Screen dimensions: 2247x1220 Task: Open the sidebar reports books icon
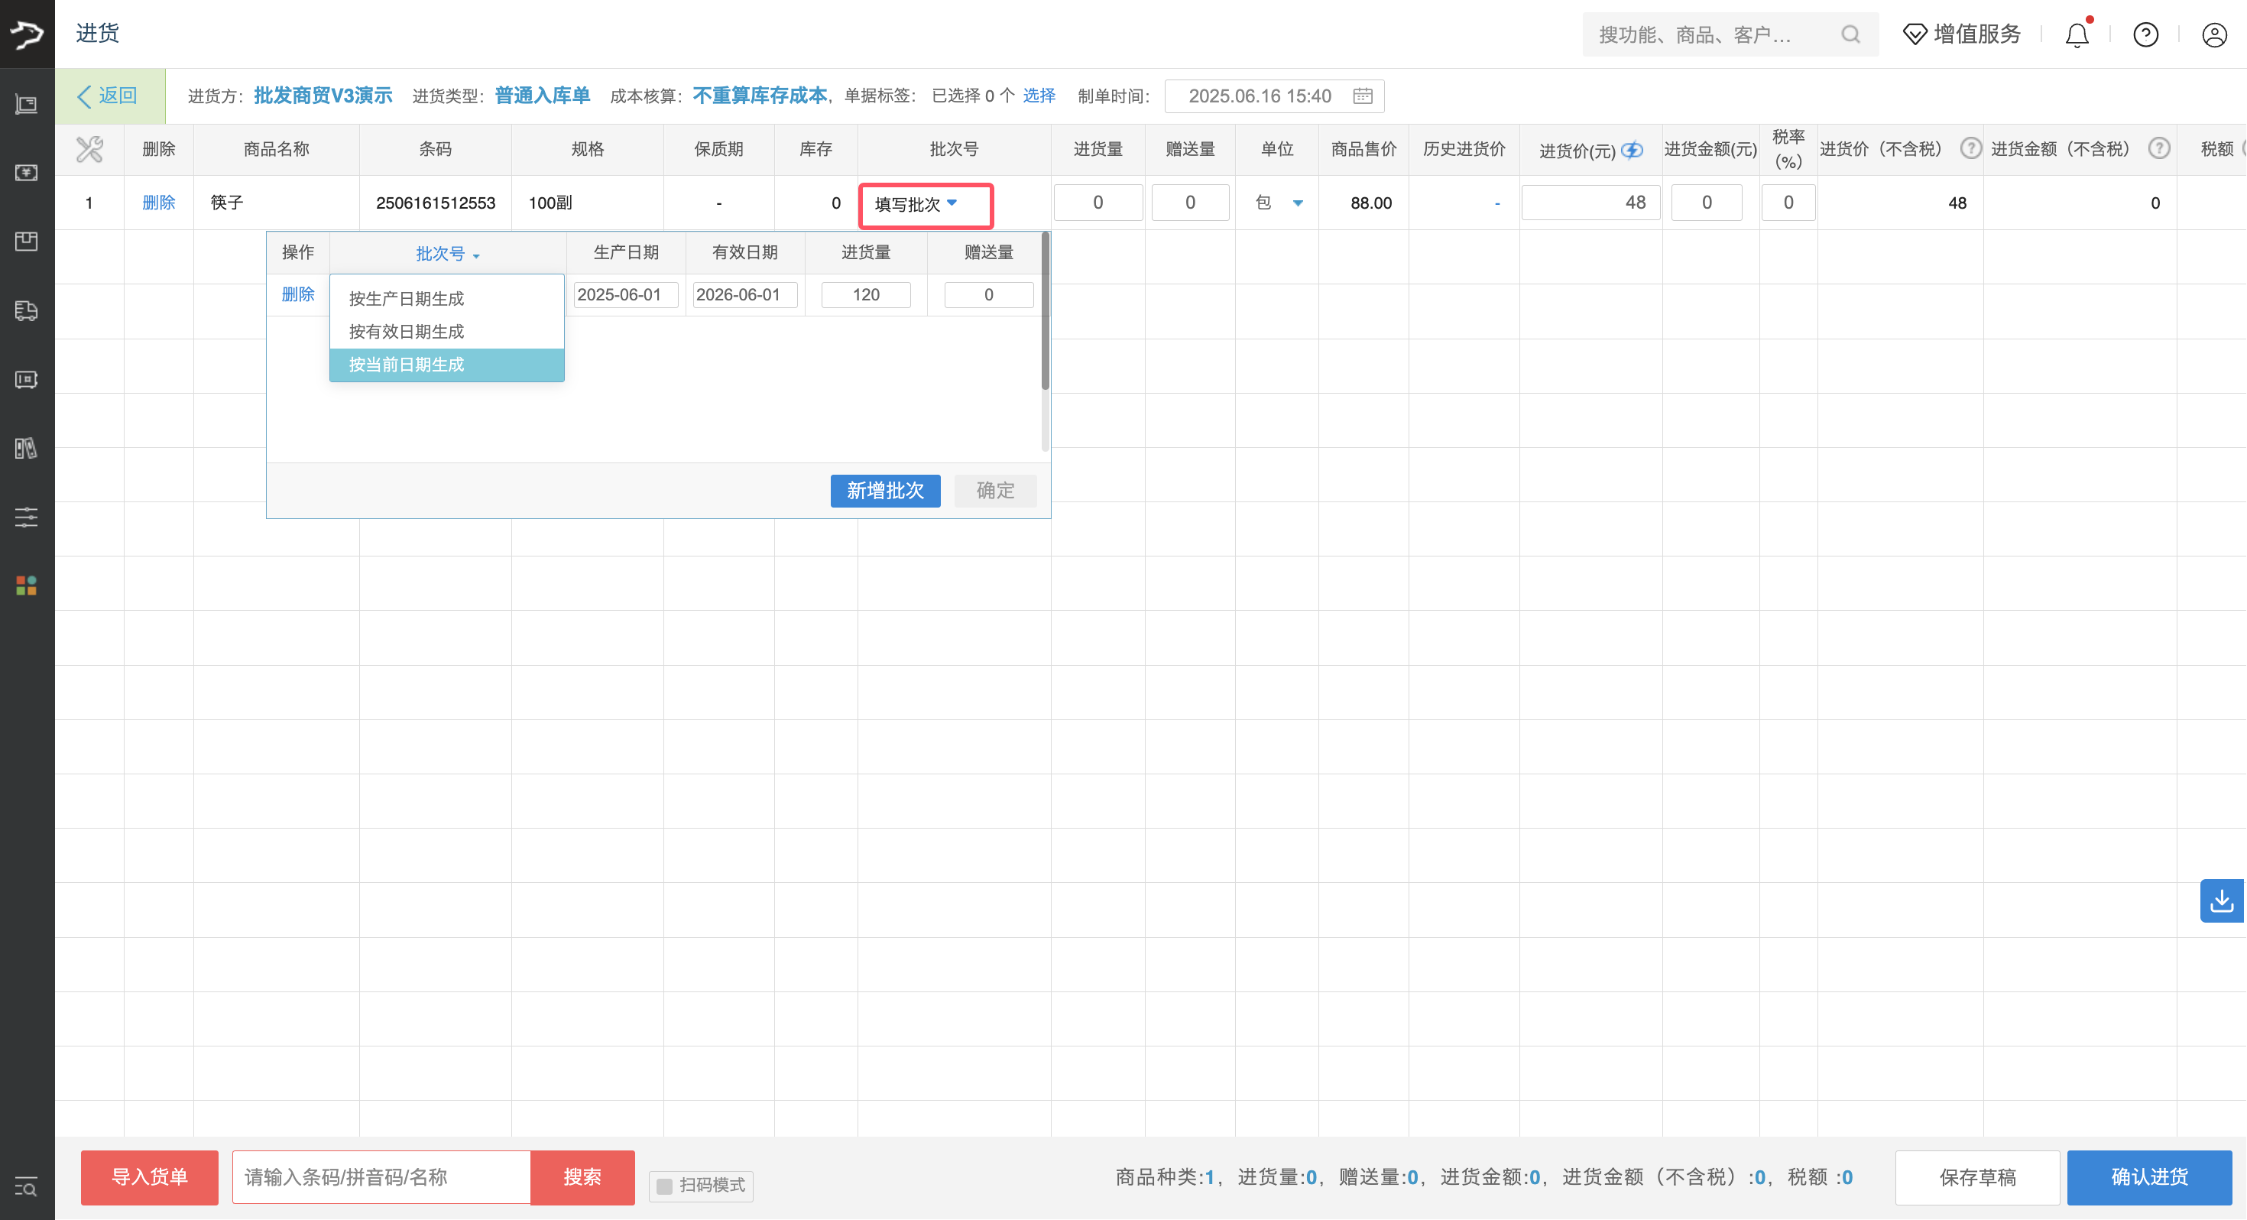27,448
